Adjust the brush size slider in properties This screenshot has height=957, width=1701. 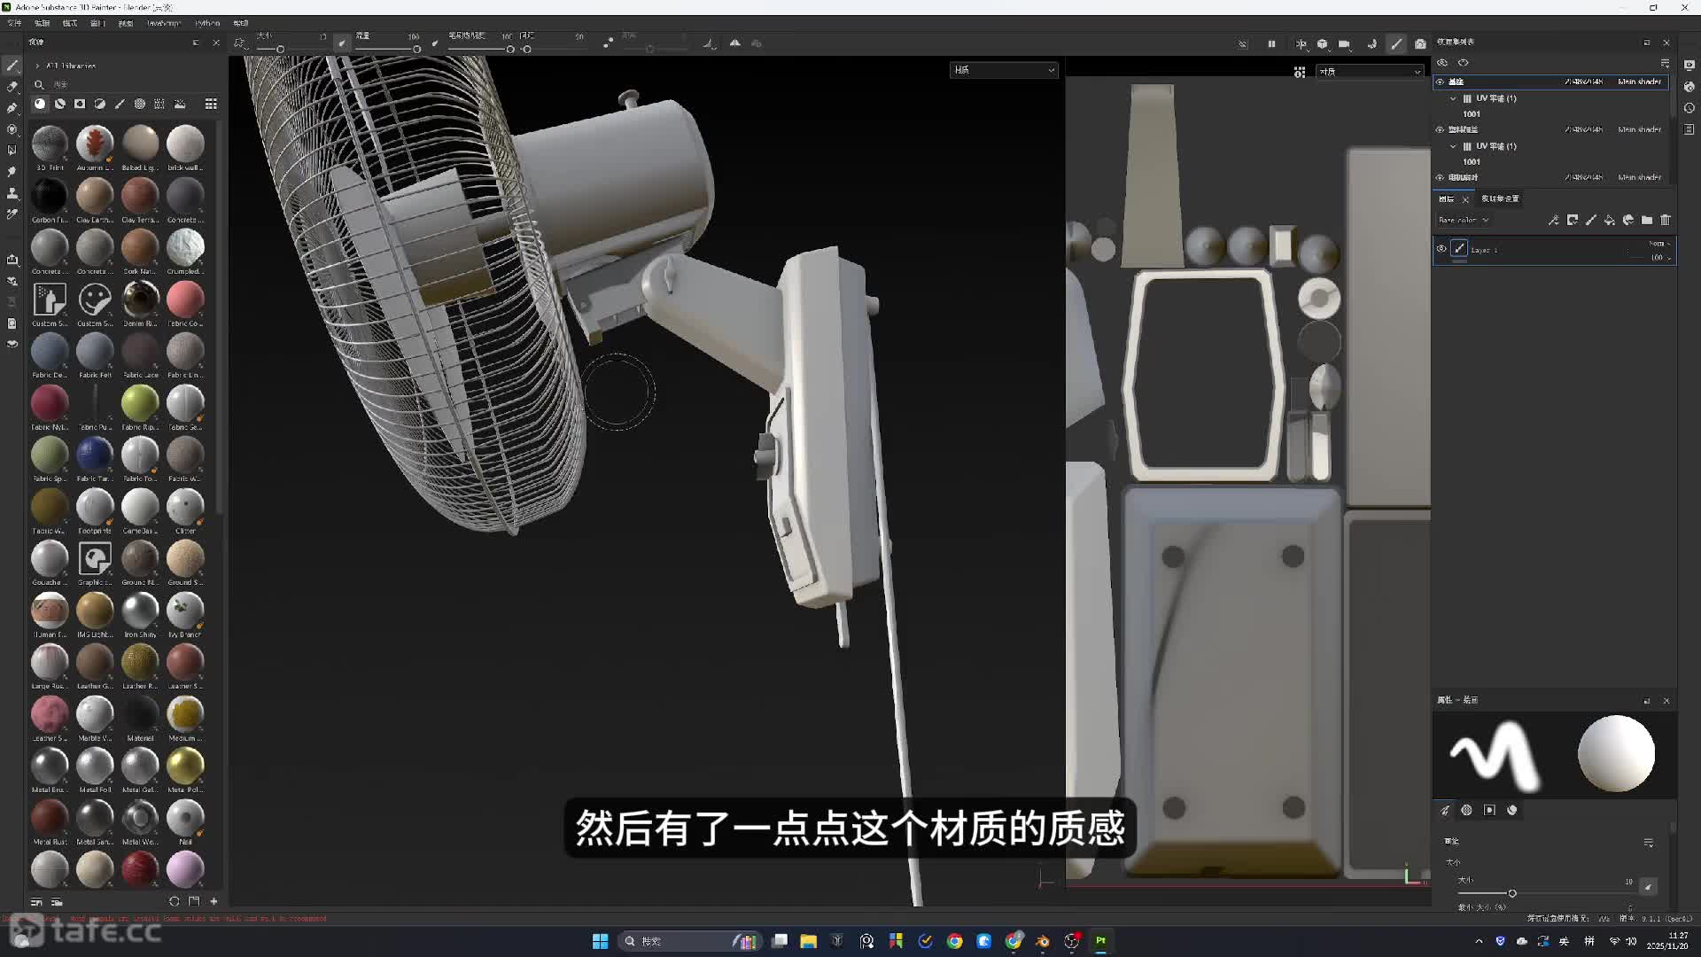pyautogui.click(x=1511, y=893)
